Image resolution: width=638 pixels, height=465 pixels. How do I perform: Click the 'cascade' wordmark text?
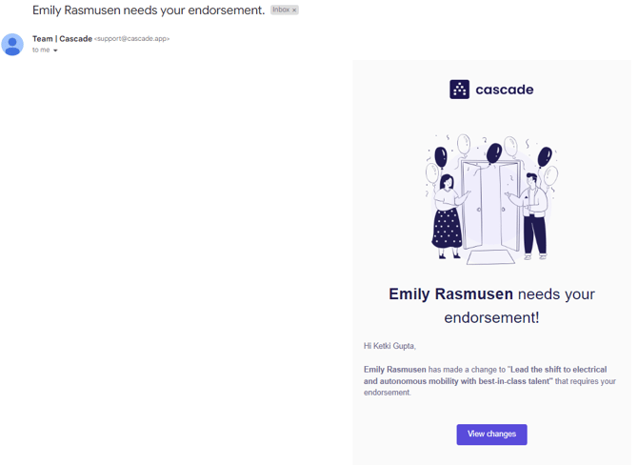coord(505,90)
